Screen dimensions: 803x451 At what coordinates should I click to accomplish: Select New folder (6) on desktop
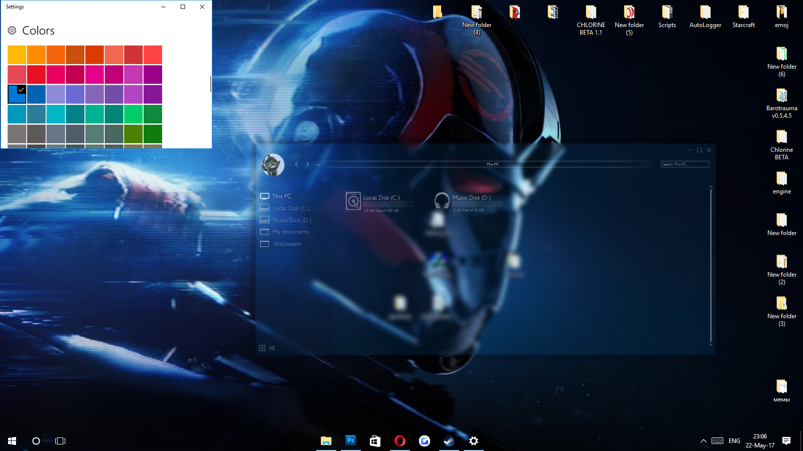tap(781, 62)
